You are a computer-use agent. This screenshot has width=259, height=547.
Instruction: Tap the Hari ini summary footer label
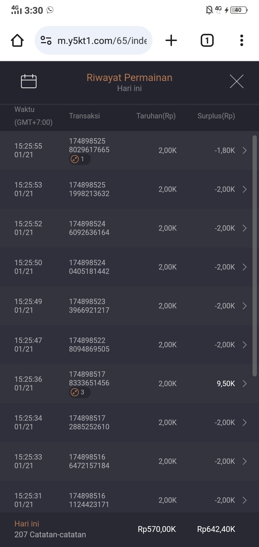coord(27,524)
